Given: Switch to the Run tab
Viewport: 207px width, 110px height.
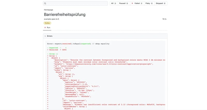Looking at the screenshot, I should coord(49,27).
